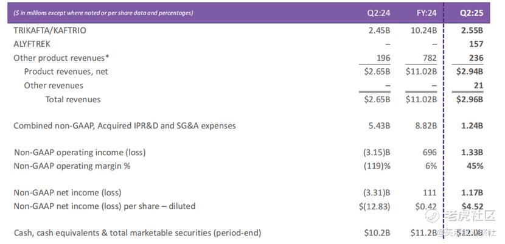Click the $4.52 diluted per share value
The width and height of the screenshot is (505, 244).
point(473,206)
